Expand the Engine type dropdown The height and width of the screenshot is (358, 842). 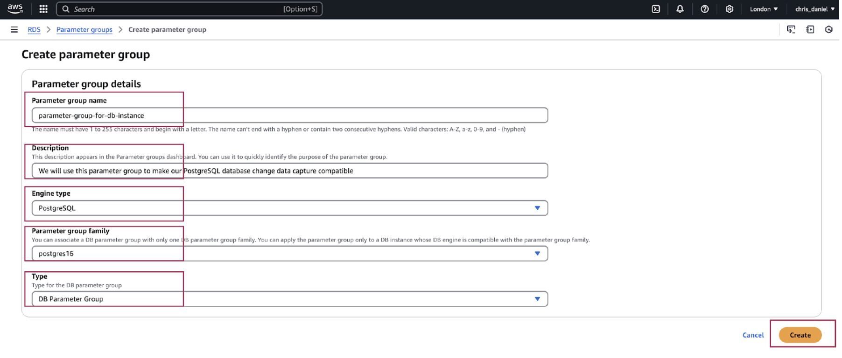[290, 208]
